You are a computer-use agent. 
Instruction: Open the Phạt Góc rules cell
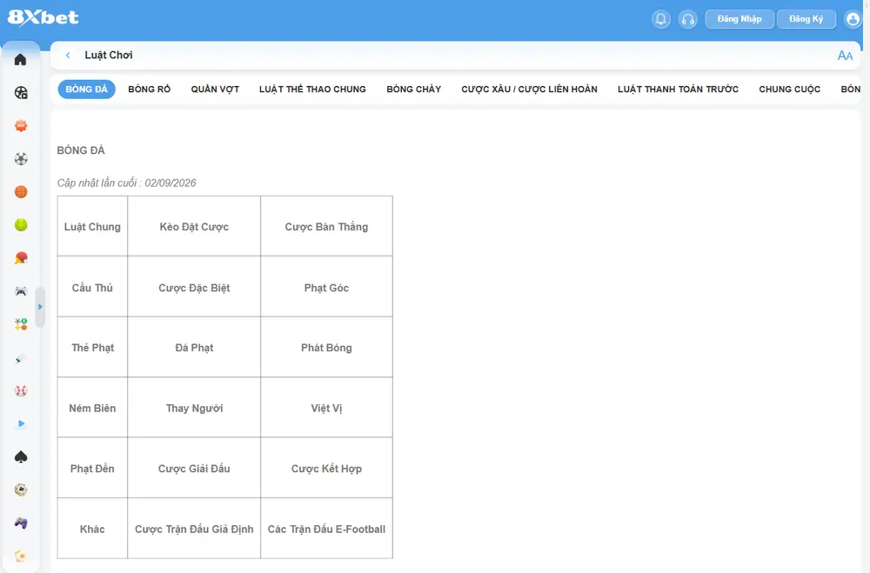(x=327, y=287)
